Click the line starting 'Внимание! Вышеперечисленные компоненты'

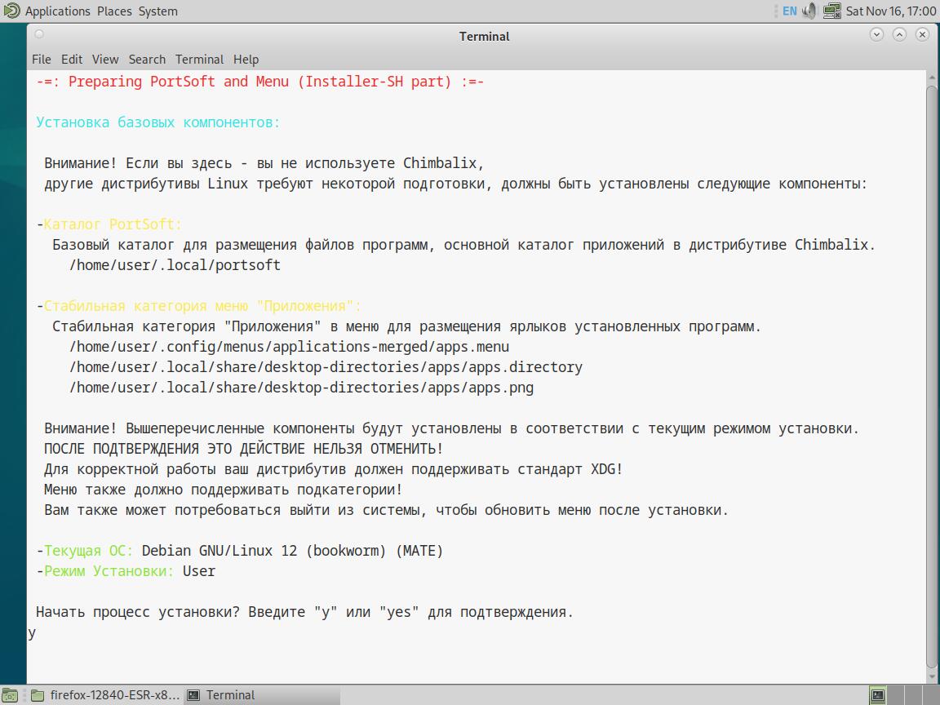[x=451, y=428]
